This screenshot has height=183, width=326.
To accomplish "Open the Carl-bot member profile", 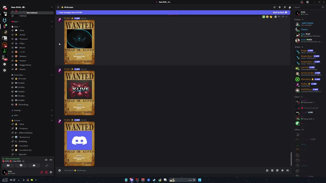I will [308, 68].
